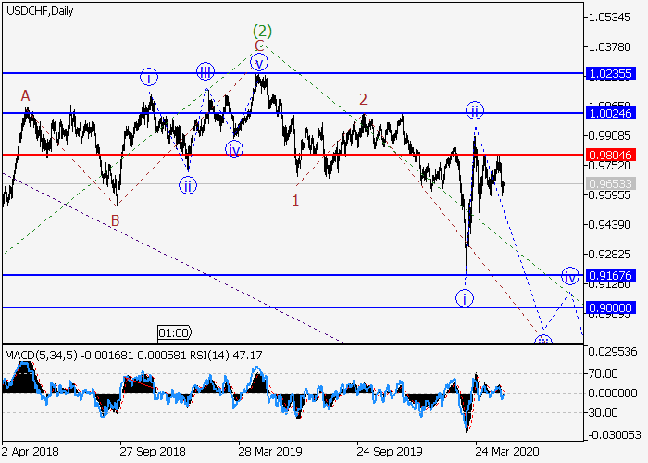
Task: Click the circled v wave marker
Action: (259, 62)
